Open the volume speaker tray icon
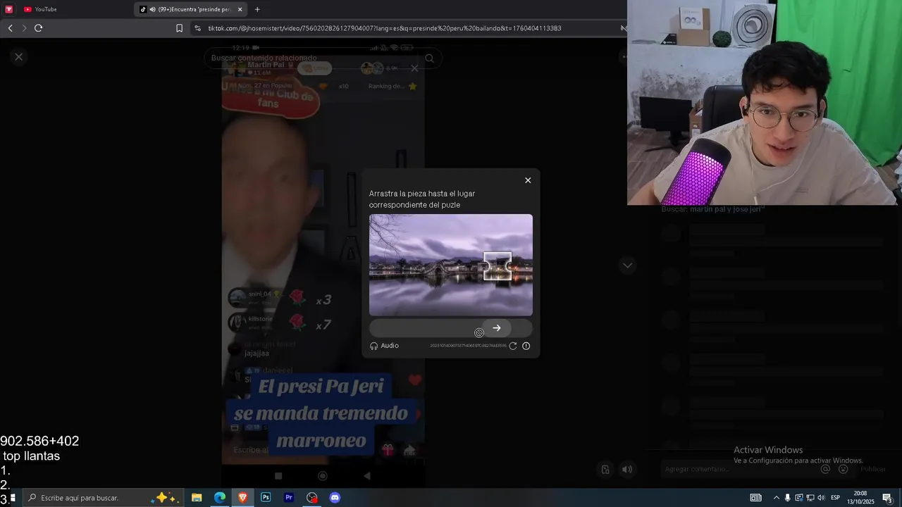This screenshot has width=902, height=507. (x=821, y=498)
